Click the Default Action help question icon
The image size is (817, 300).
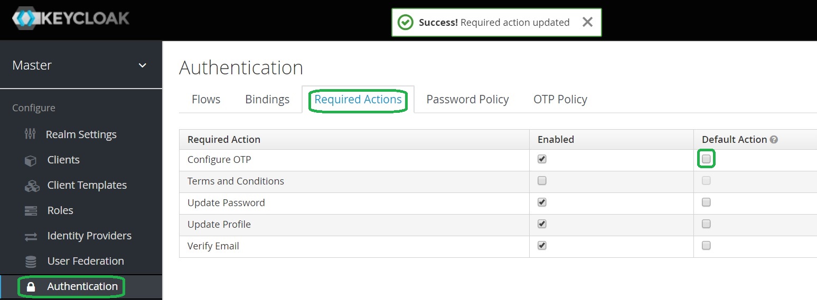point(774,140)
